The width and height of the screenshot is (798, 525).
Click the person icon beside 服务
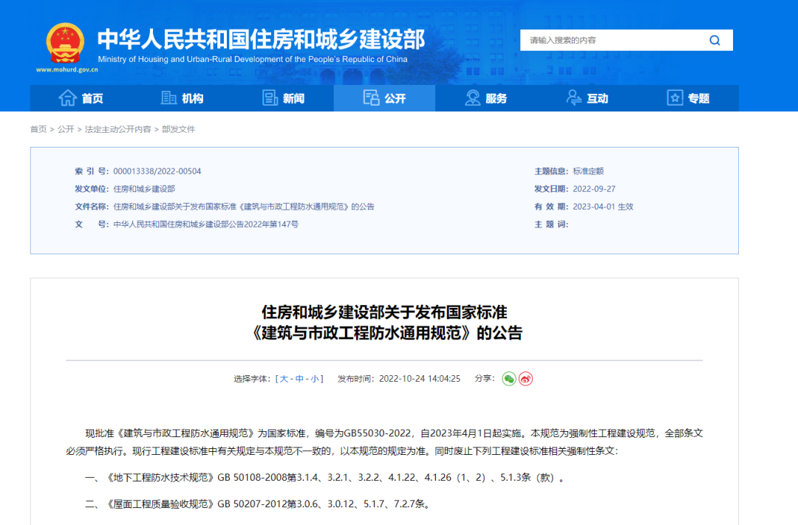[x=473, y=98]
